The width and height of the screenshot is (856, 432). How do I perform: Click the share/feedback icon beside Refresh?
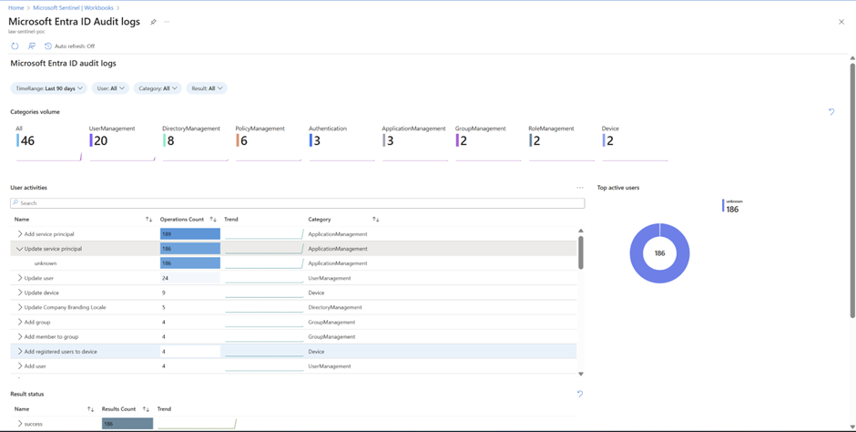pyautogui.click(x=32, y=46)
